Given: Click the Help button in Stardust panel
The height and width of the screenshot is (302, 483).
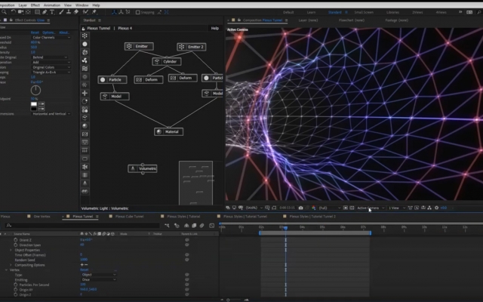Looking at the screenshot, I should pyautogui.click(x=214, y=28).
